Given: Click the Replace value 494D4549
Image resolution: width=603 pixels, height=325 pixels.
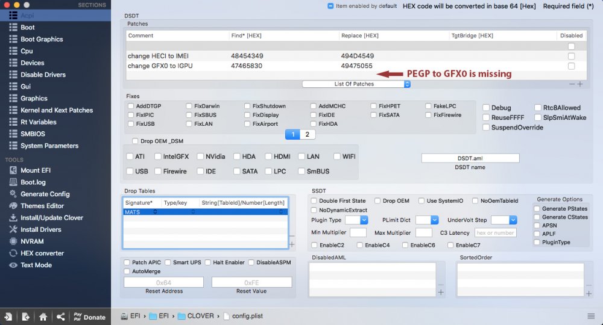Looking at the screenshot, I should coord(357,56).
